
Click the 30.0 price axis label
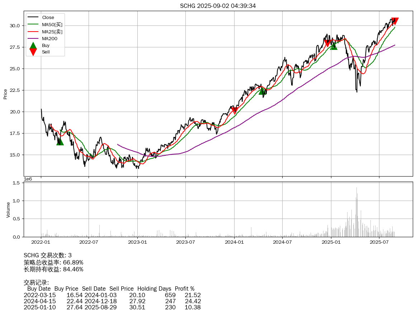[15, 25]
